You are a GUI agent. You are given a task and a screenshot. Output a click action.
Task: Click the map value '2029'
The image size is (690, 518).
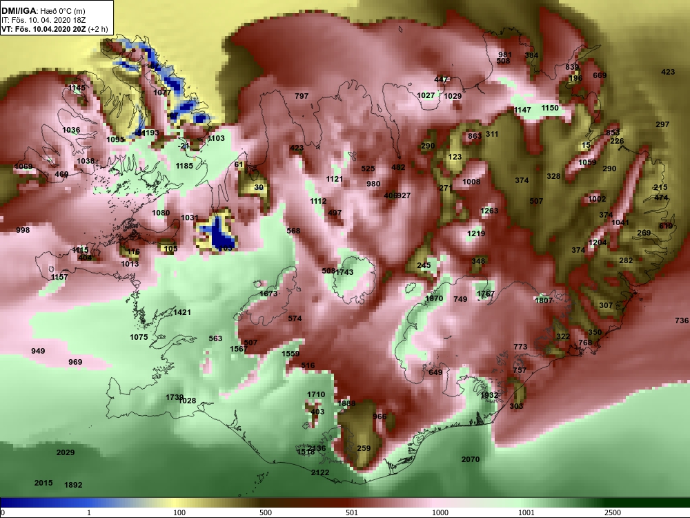coord(66,453)
